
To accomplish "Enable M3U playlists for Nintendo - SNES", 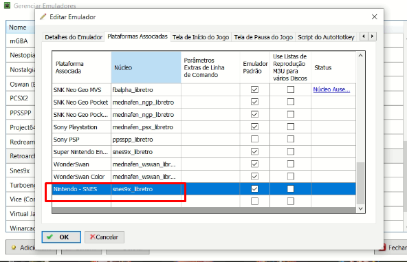I will (290, 189).
